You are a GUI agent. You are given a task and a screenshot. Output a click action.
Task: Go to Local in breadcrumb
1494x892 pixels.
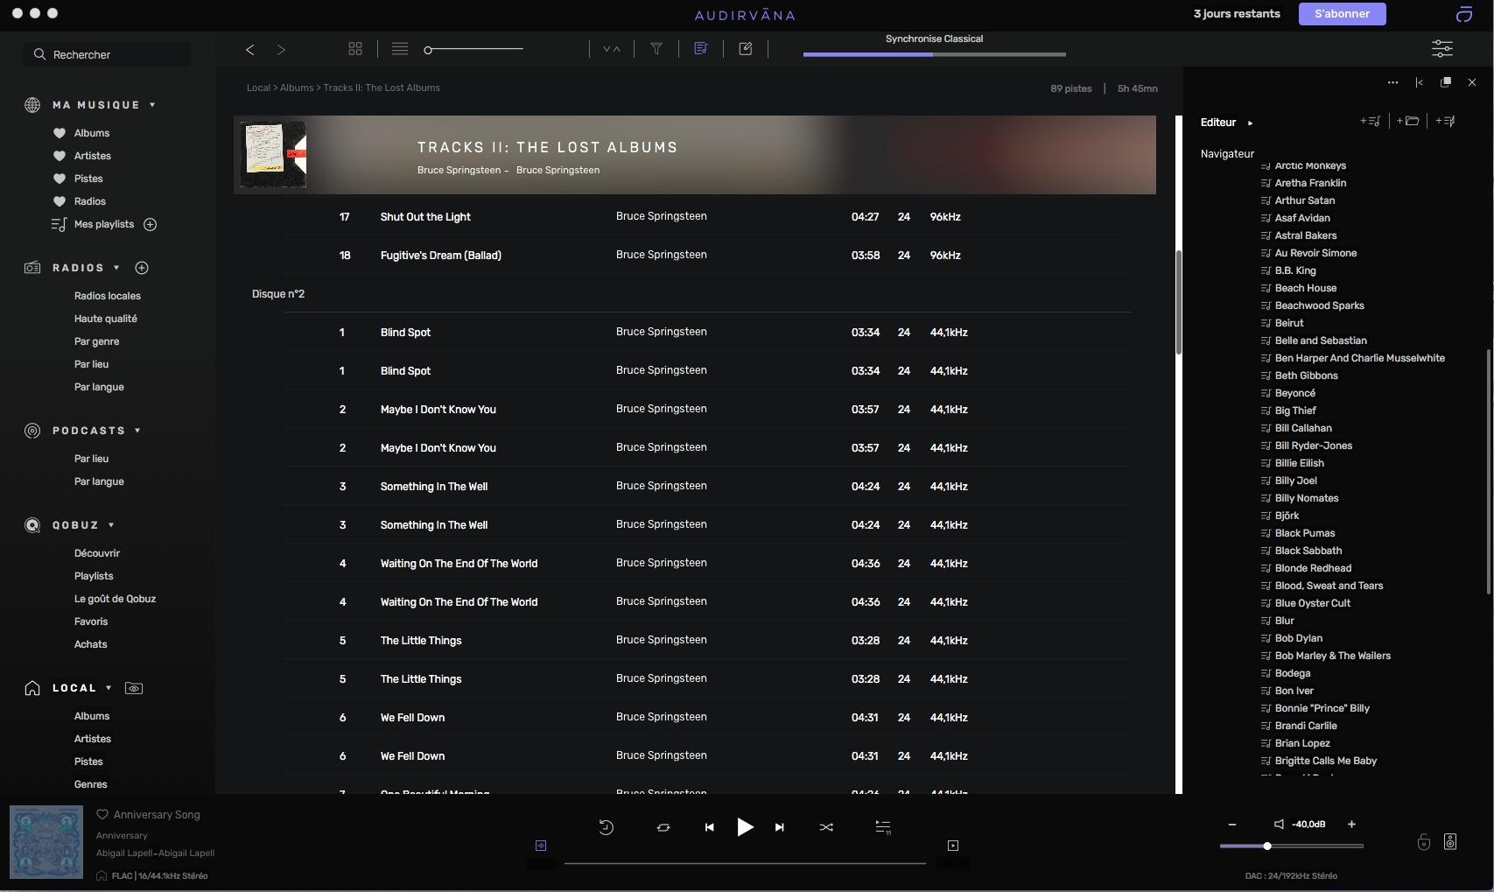click(258, 88)
